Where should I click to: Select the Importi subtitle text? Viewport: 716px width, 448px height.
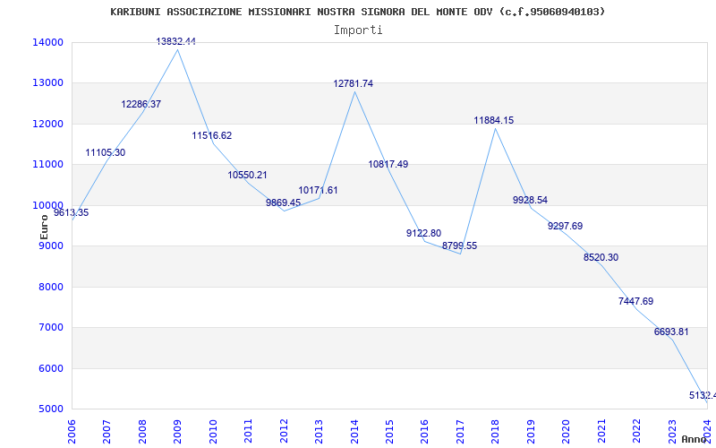tap(358, 30)
